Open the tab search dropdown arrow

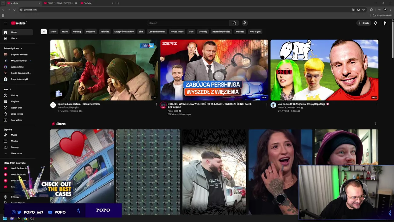(3, 3)
